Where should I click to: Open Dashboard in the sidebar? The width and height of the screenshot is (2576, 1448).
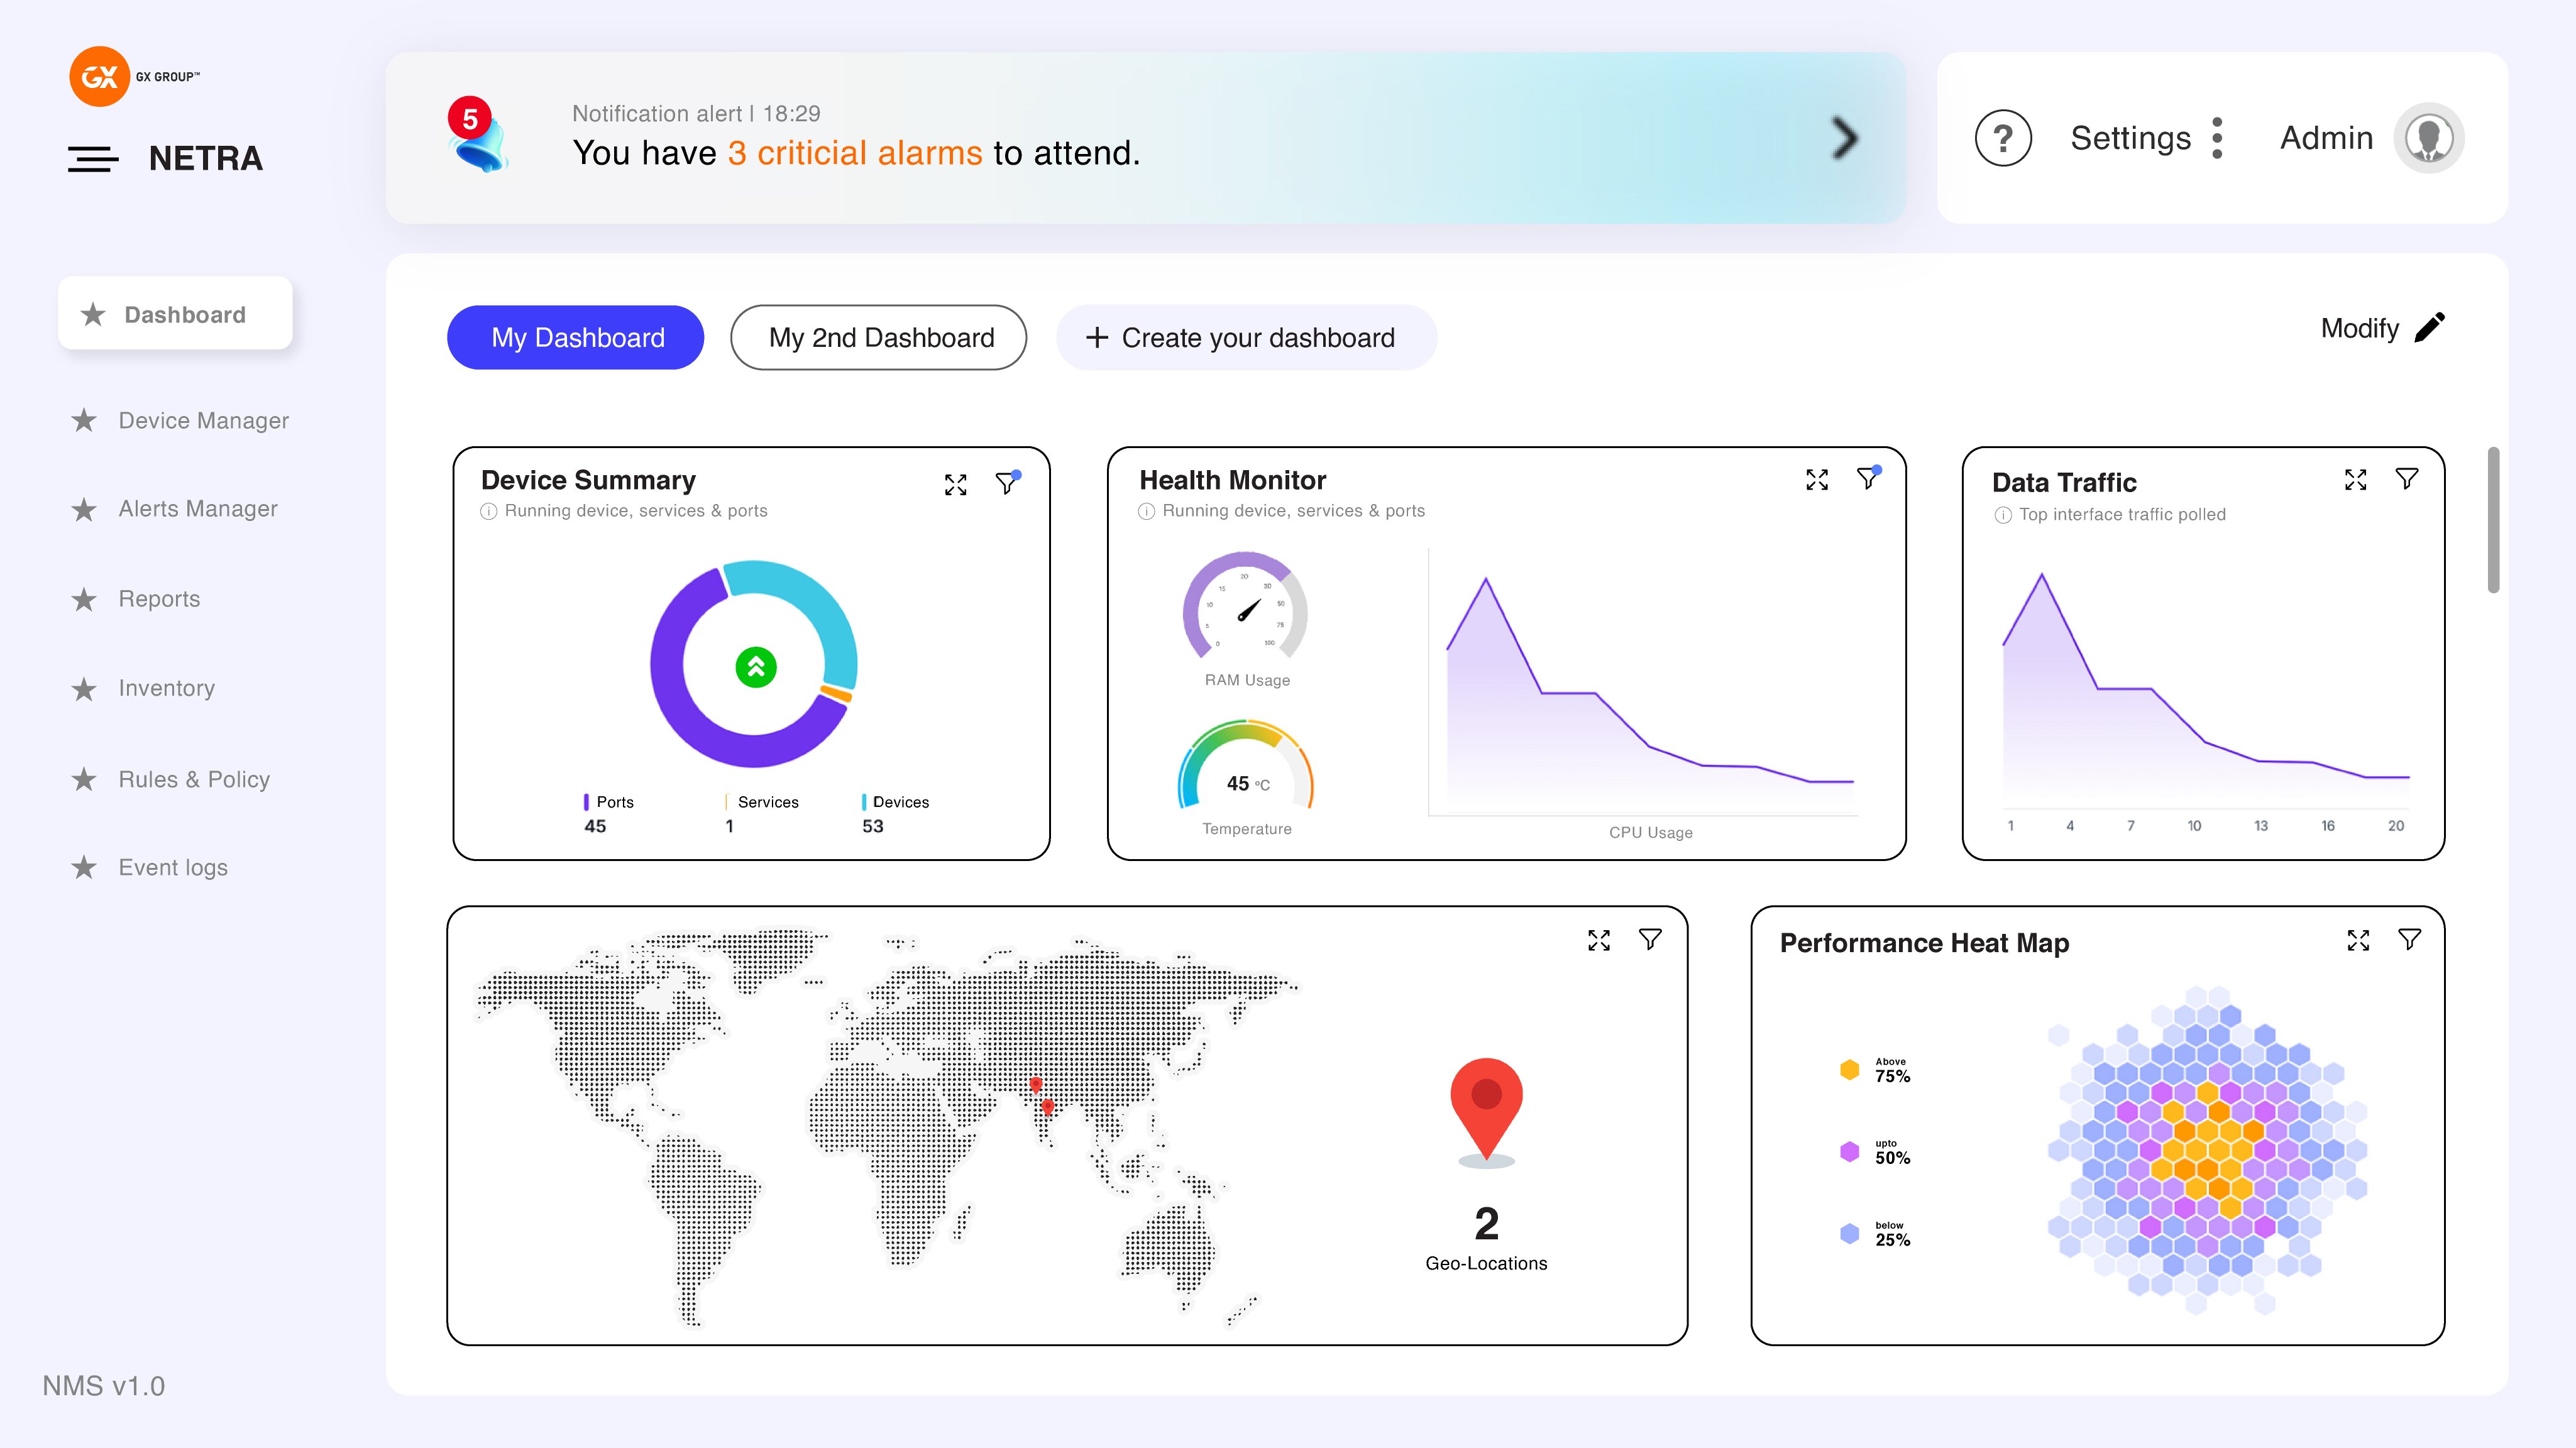175,314
